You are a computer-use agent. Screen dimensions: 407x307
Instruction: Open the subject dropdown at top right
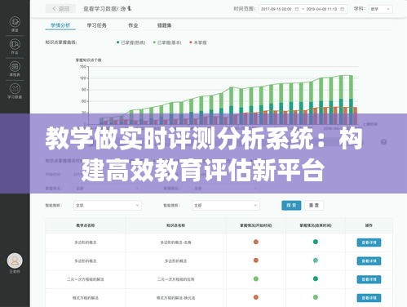pyautogui.click(x=380, y=9)
